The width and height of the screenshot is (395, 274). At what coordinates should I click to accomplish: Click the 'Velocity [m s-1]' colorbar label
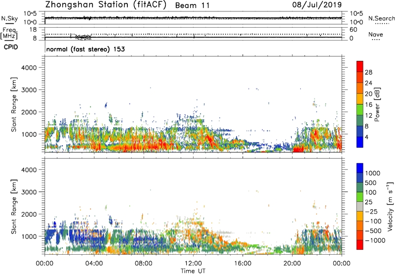tap(390, 207)
